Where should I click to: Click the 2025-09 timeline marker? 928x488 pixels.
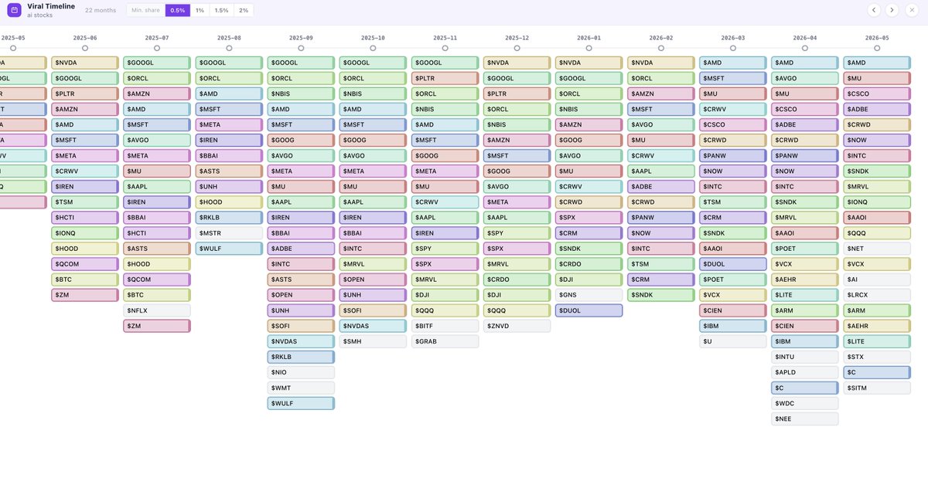(301, 48)
